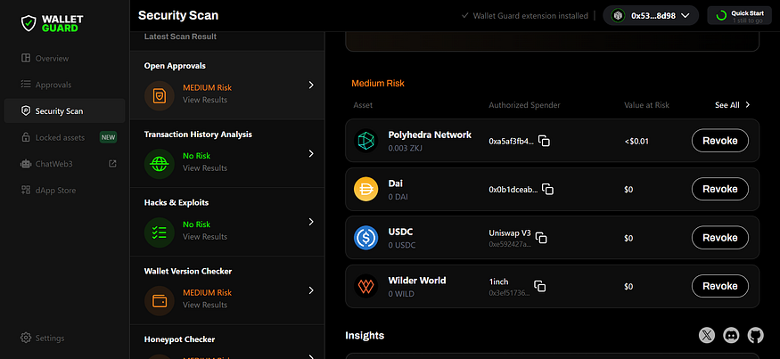Click the Locked assets padlock icon
The height and width of the screenshot is (359, 780).
click(26, 137)
